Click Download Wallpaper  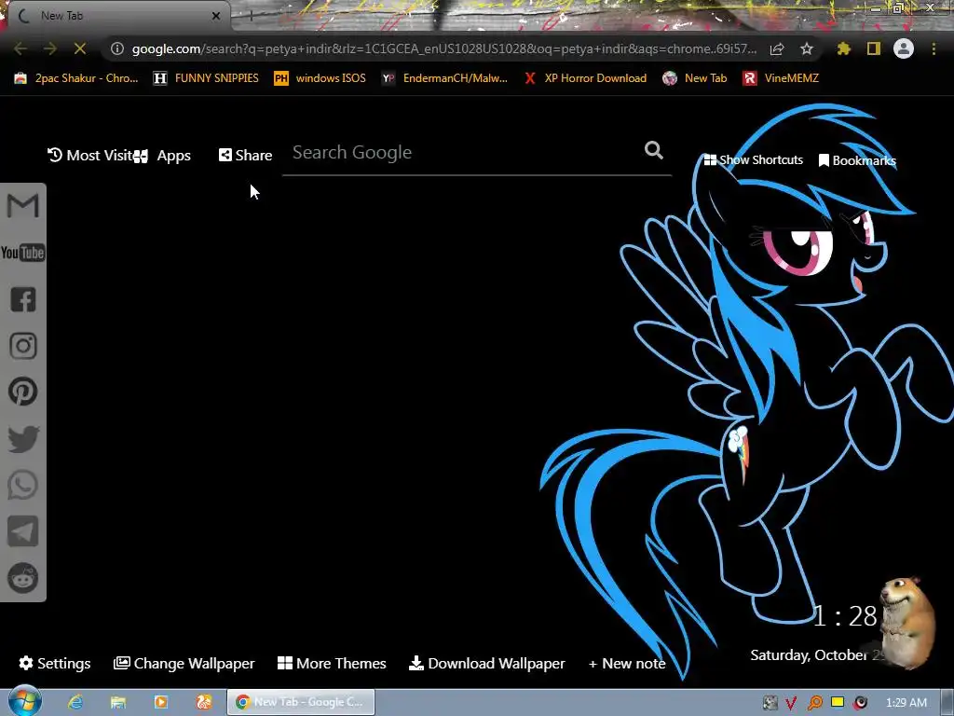(487, 663)
